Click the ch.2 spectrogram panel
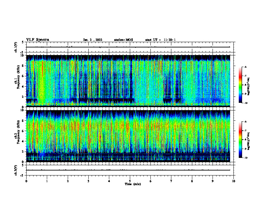263x203 pixels. click(x=128, y=136)
